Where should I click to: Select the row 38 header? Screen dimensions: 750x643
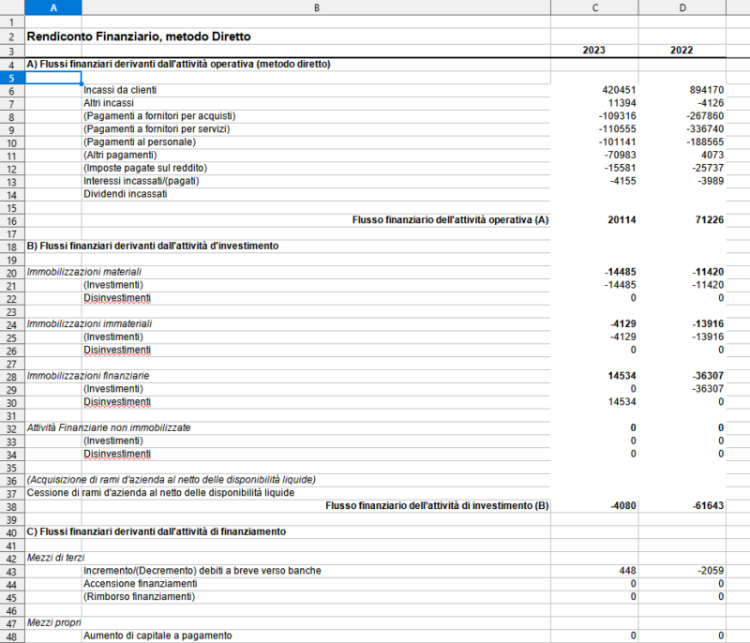click(x=11, y=505)
